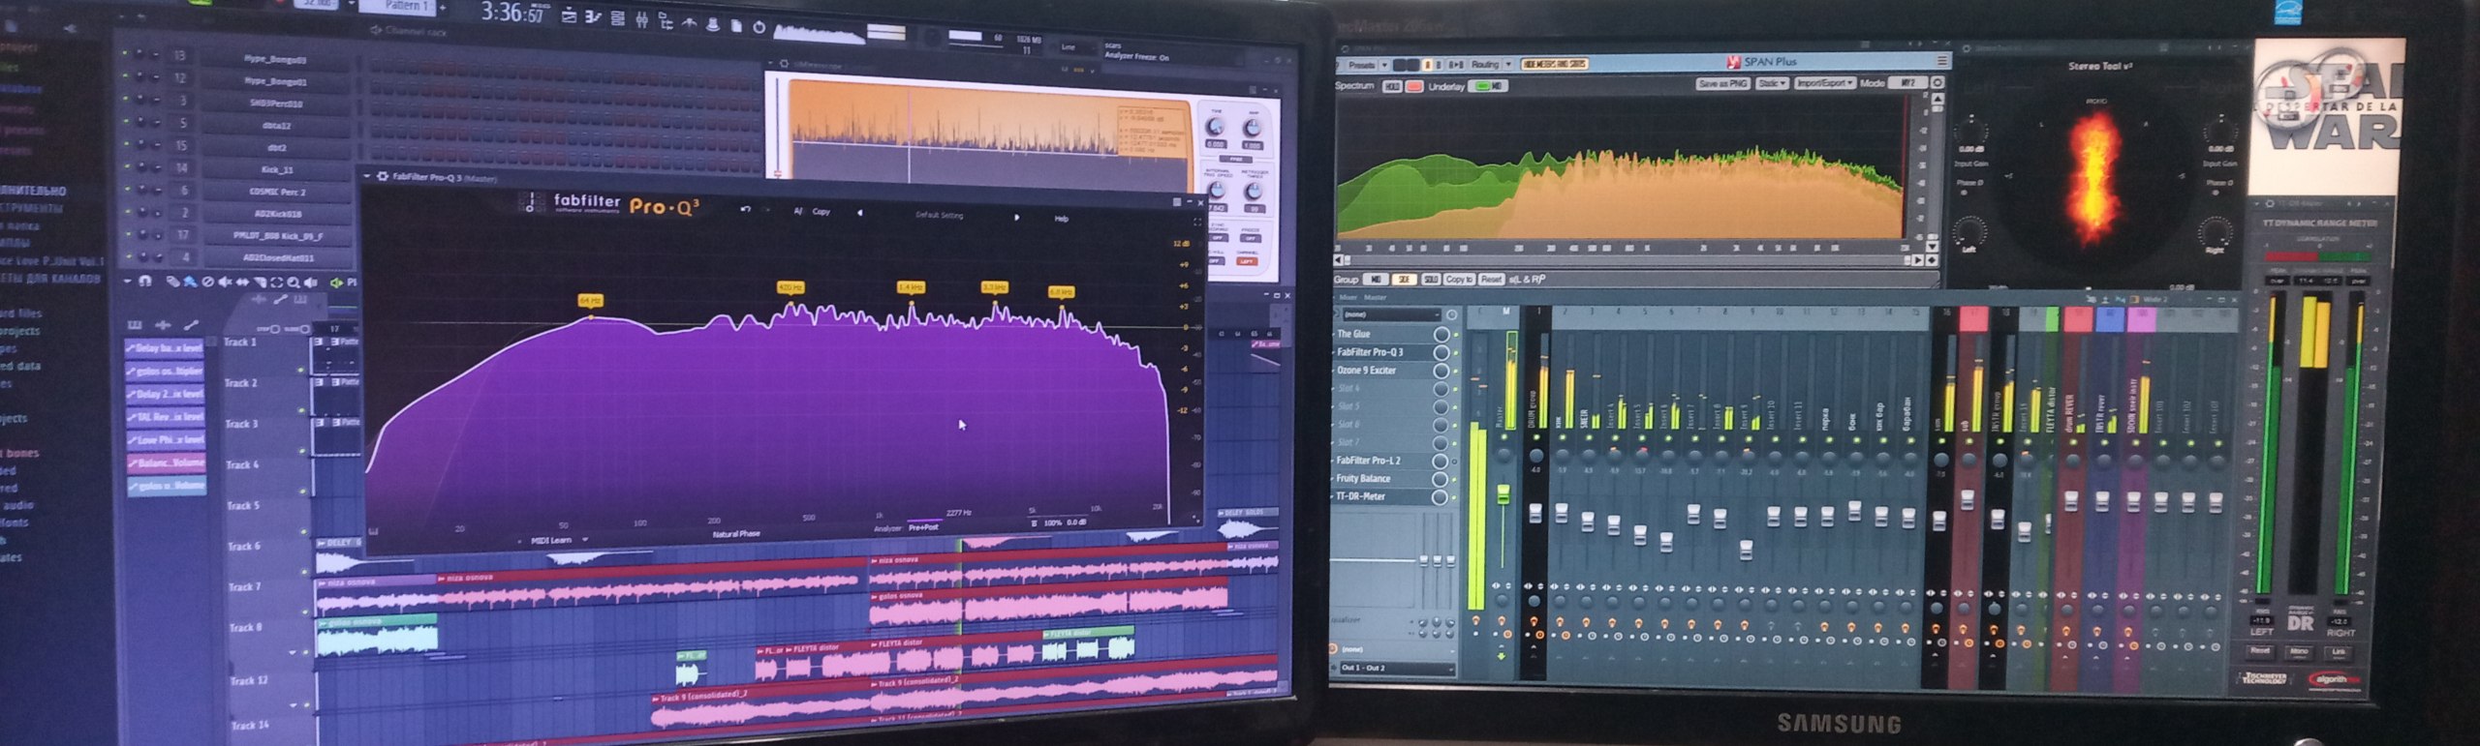Select the 1.4 kHz EQ band marker
The height and width of the screenshot is (746, 2480).
click(x=911, y=287)
